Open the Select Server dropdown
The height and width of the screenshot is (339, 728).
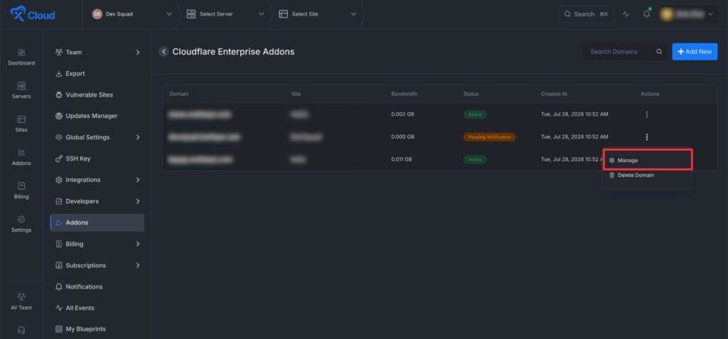click(x=225, y=14)
